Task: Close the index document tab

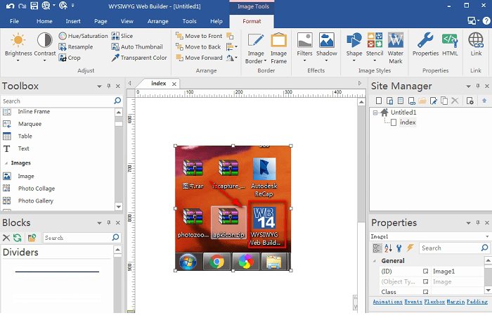Action: (174, 84)
